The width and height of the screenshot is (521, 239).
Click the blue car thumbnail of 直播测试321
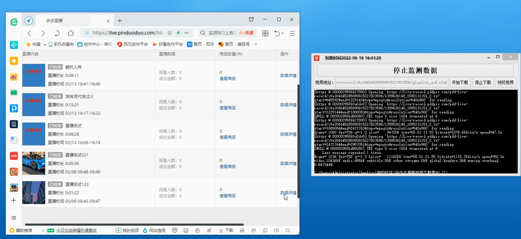(34, 163)
